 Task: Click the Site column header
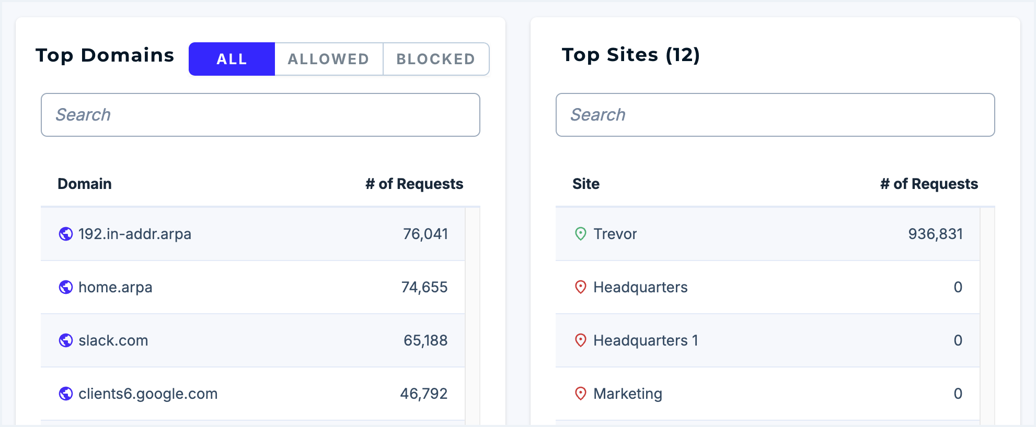pyautogui.click(x=586, y=184)
